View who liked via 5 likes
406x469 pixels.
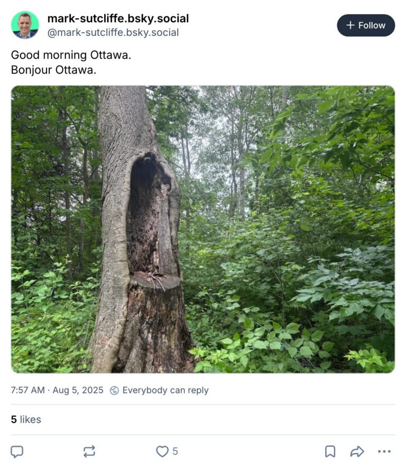[26, 419]
